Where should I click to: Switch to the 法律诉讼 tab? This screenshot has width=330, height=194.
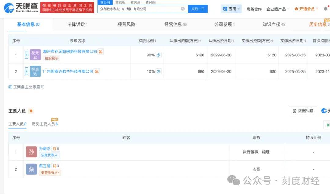click(x=76, y=24)
